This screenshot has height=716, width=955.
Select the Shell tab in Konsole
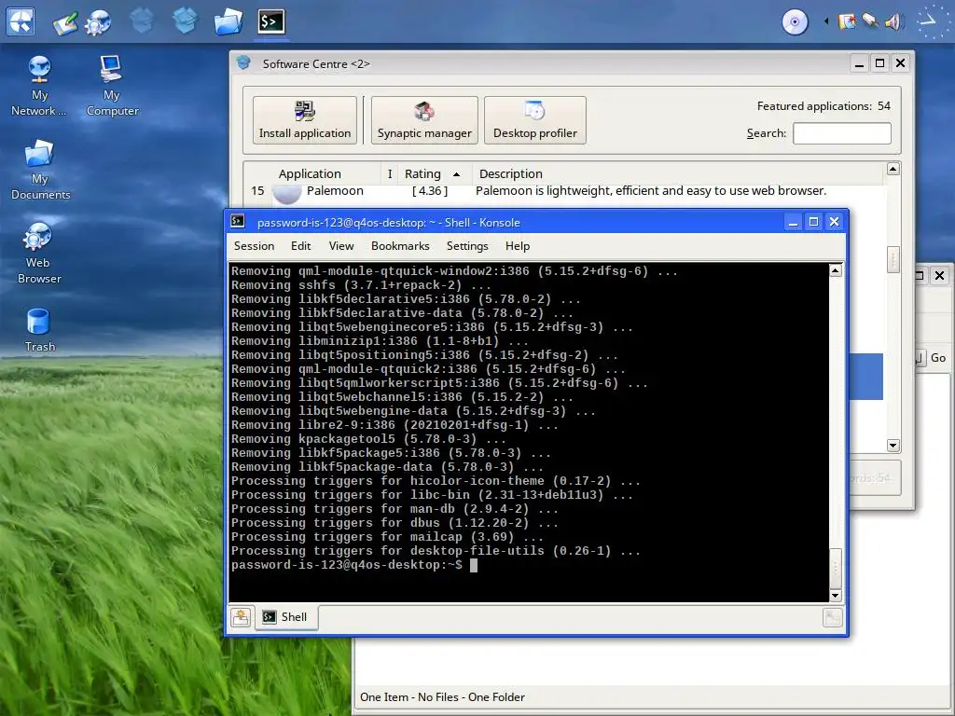tap(286, 617)
